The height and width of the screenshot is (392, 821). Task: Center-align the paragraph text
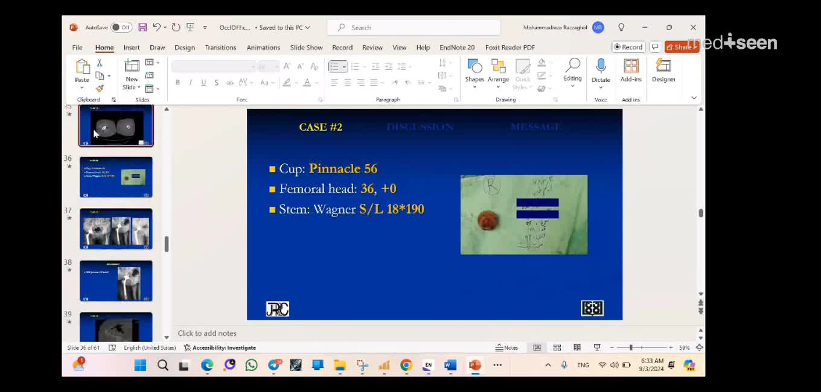pyautogui.click(x=347, y=83)
